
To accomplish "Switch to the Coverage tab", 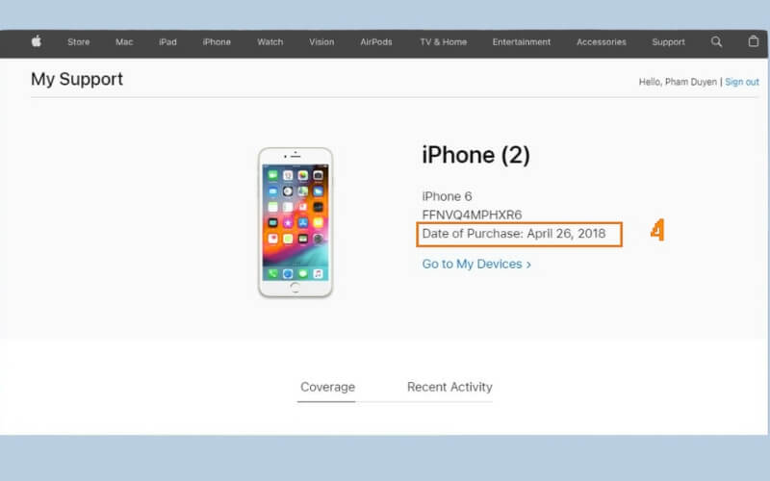I will click(327, 388).
